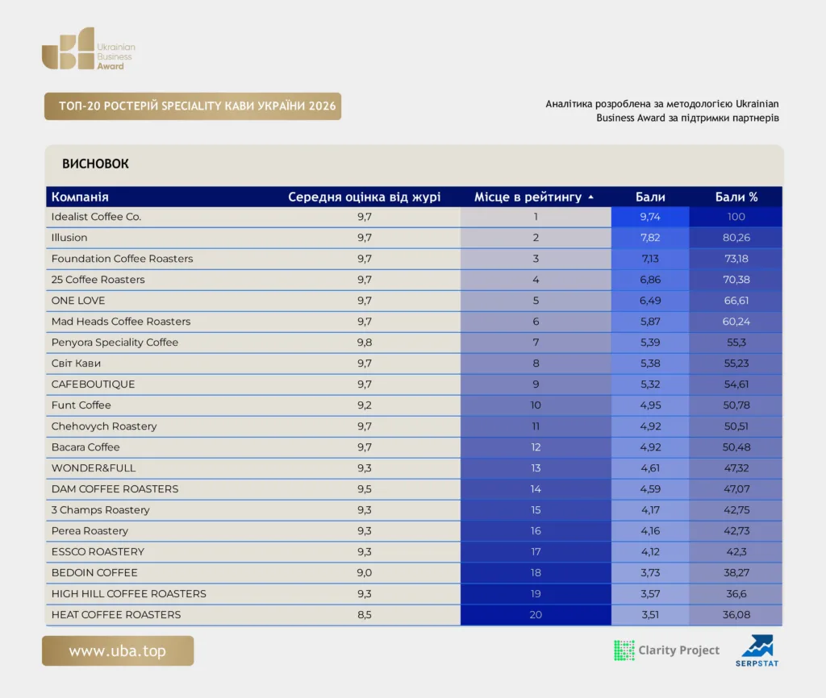Click the 66,61 percent cell
826x698 pixels.
tap(736, 301)
